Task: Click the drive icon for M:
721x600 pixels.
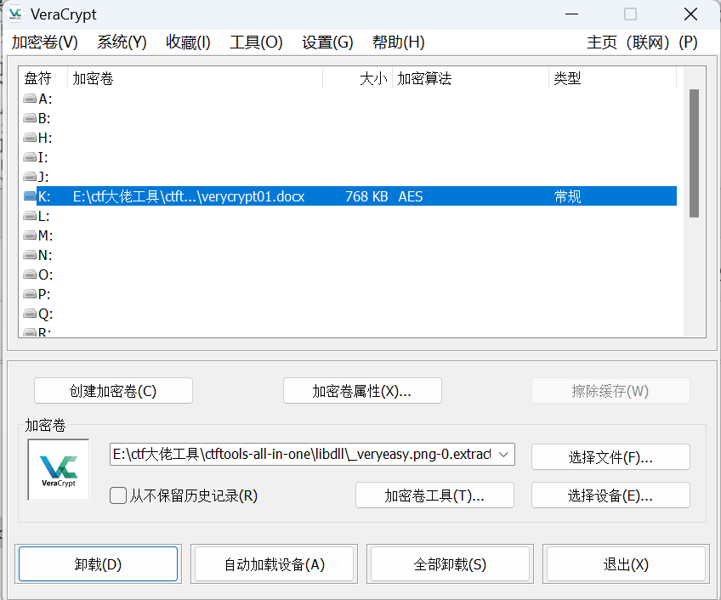Action: [x=30, y=235]
